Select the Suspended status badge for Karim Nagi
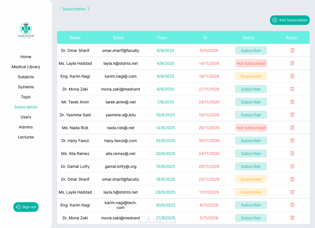 pyautogui.click(x=251, y=76)
